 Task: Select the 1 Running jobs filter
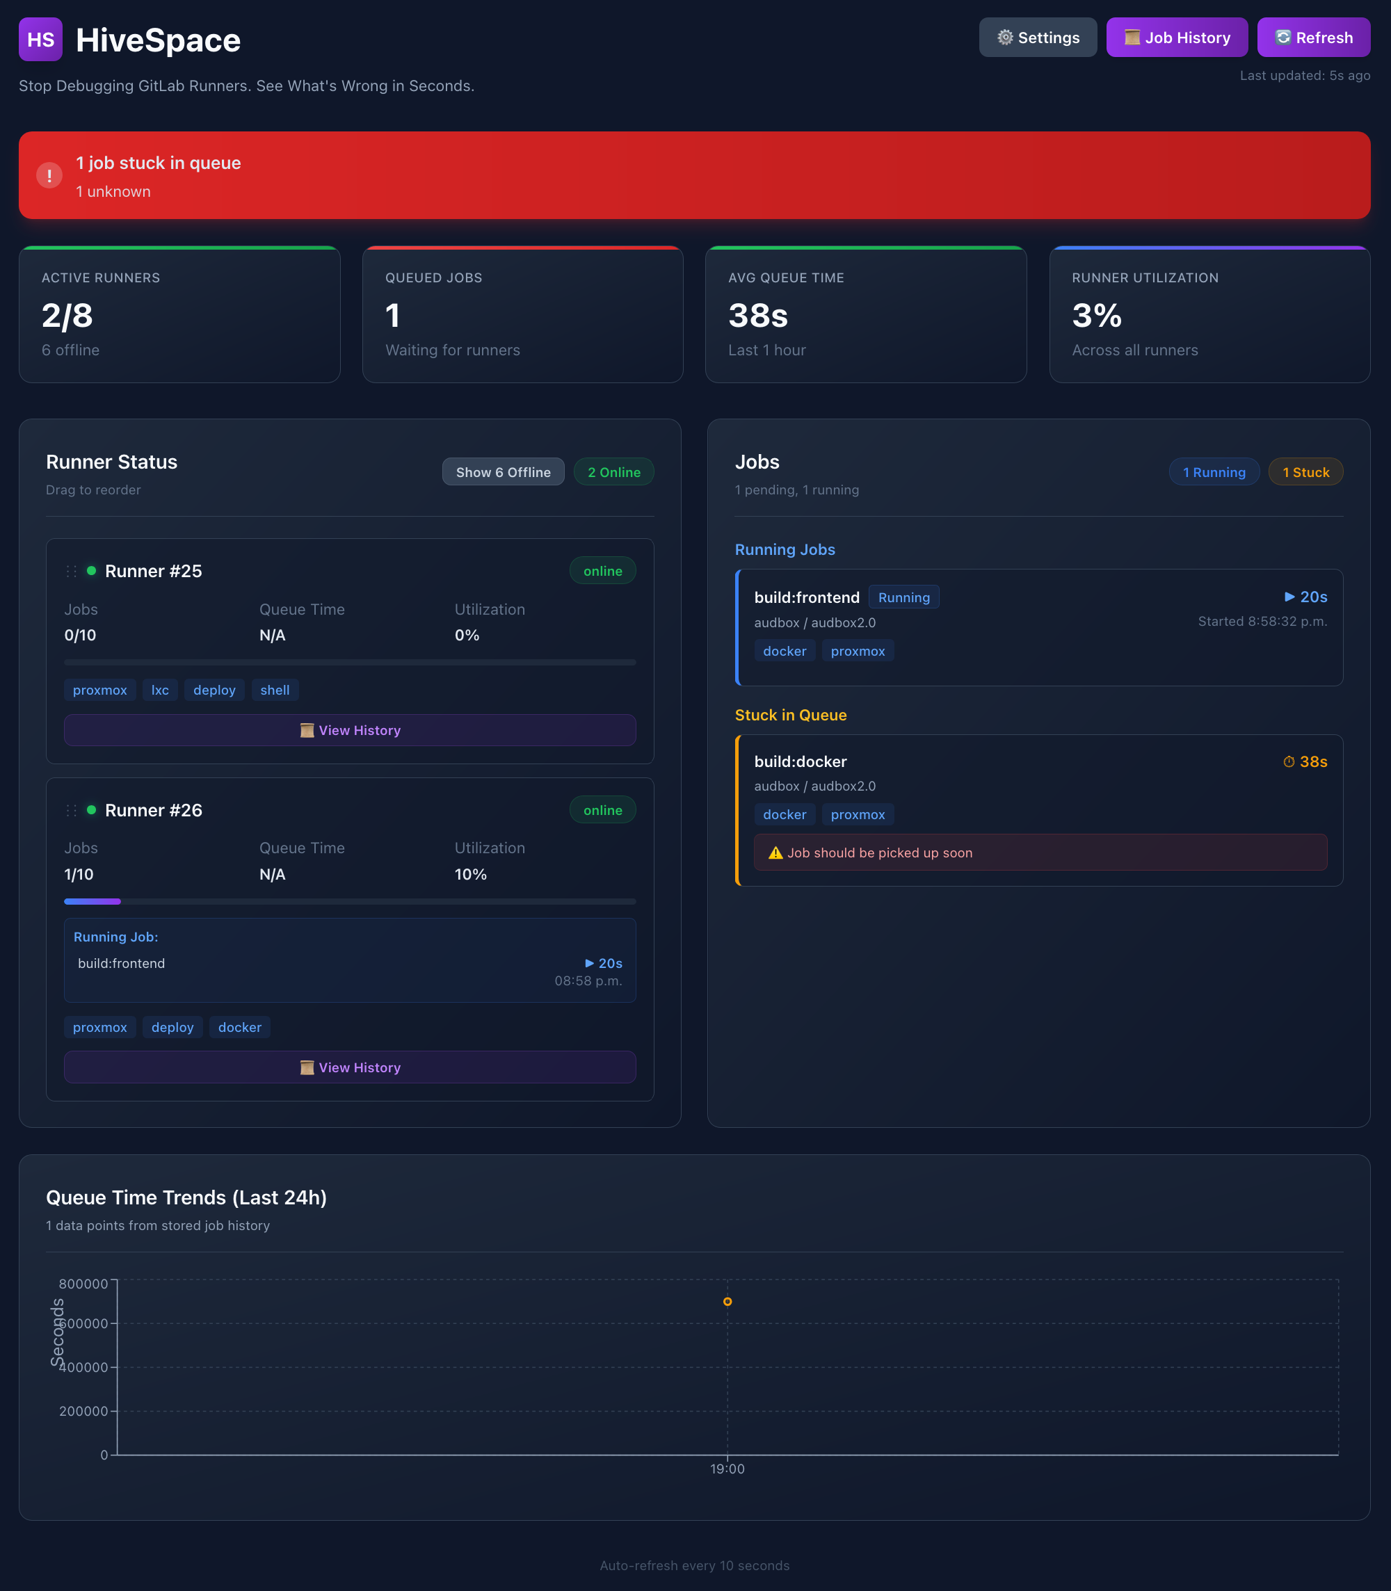1214,472
